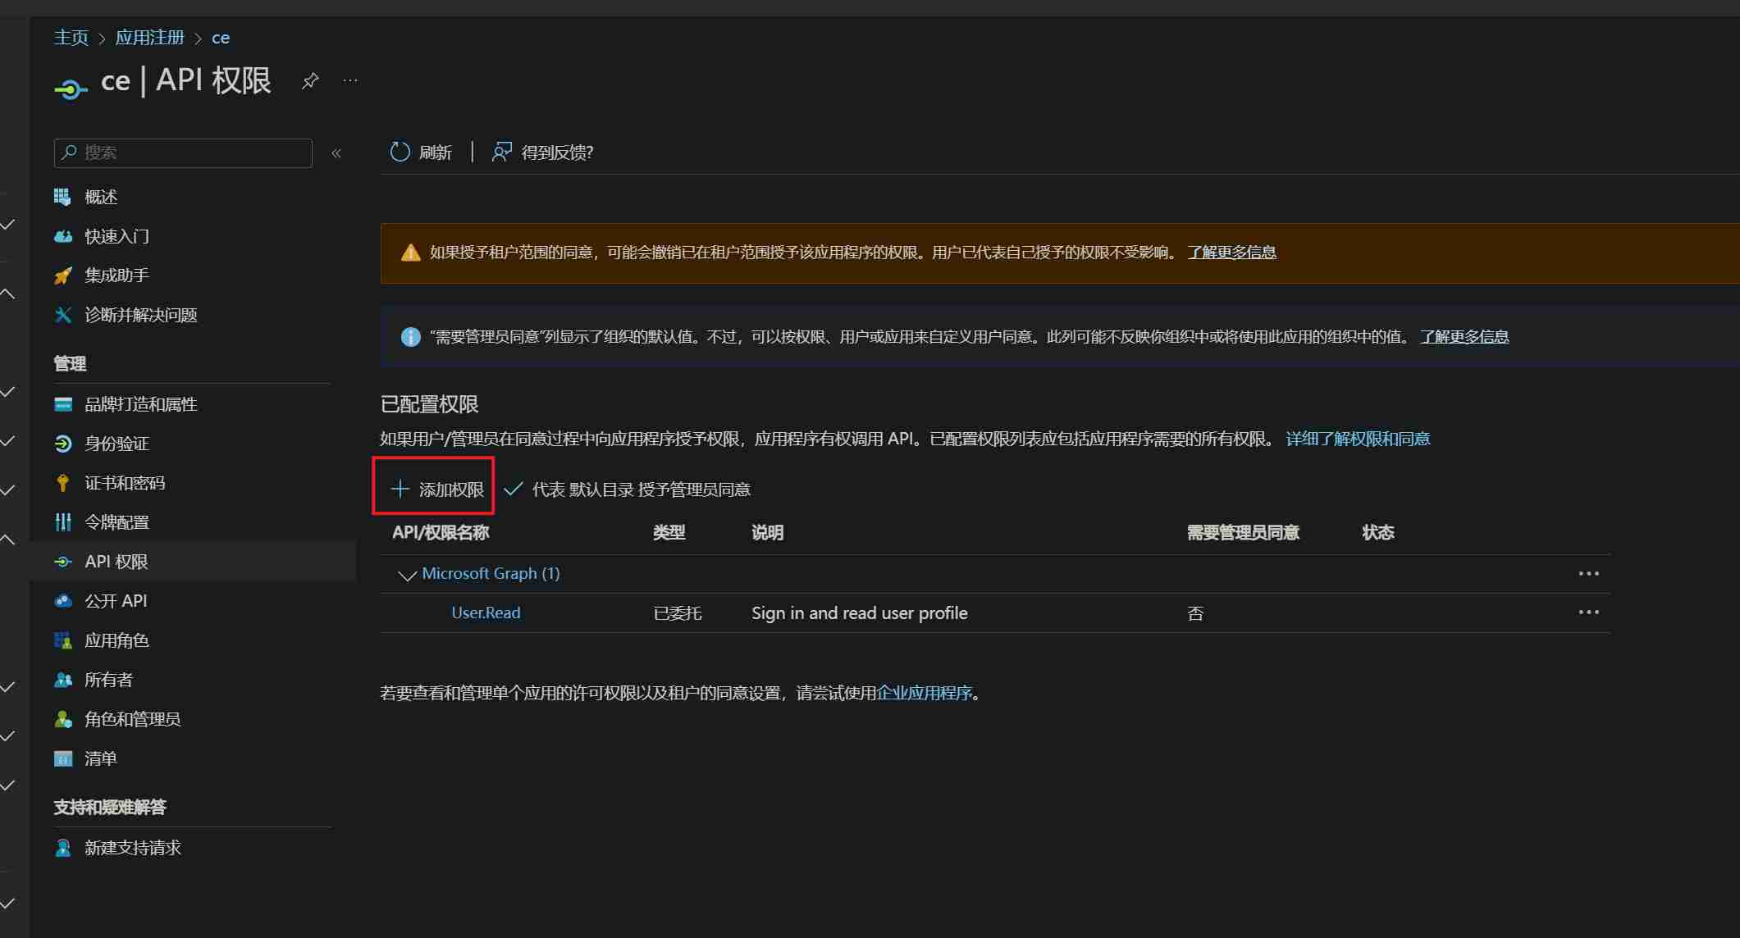Click 应用注册 breadcrumb link
This screenshot has height=938, width=1740.
[x=149, y=38]
